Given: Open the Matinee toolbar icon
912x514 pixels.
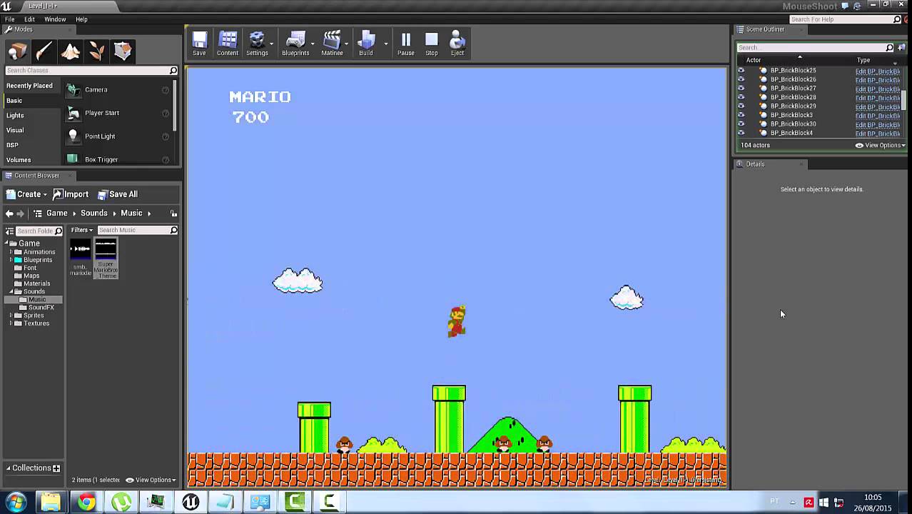Looking at the screenshot, I should pos(332,43).
